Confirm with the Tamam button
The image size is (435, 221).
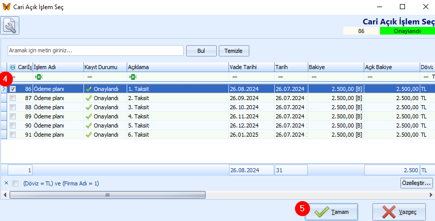point(331,212)
